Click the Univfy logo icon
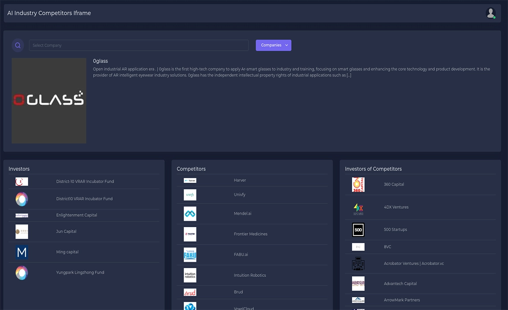The height and width of the screenshot is (310, 508). (x=190, y=195)
